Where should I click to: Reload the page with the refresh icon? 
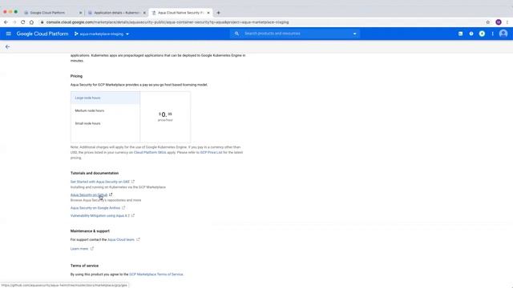(22, 22)
